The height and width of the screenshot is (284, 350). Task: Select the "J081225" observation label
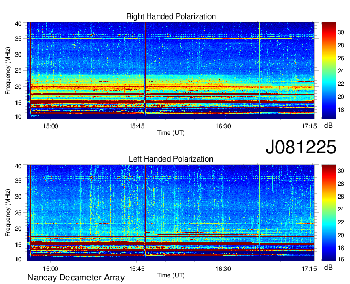pyautogui.click(x=301, y=147)
